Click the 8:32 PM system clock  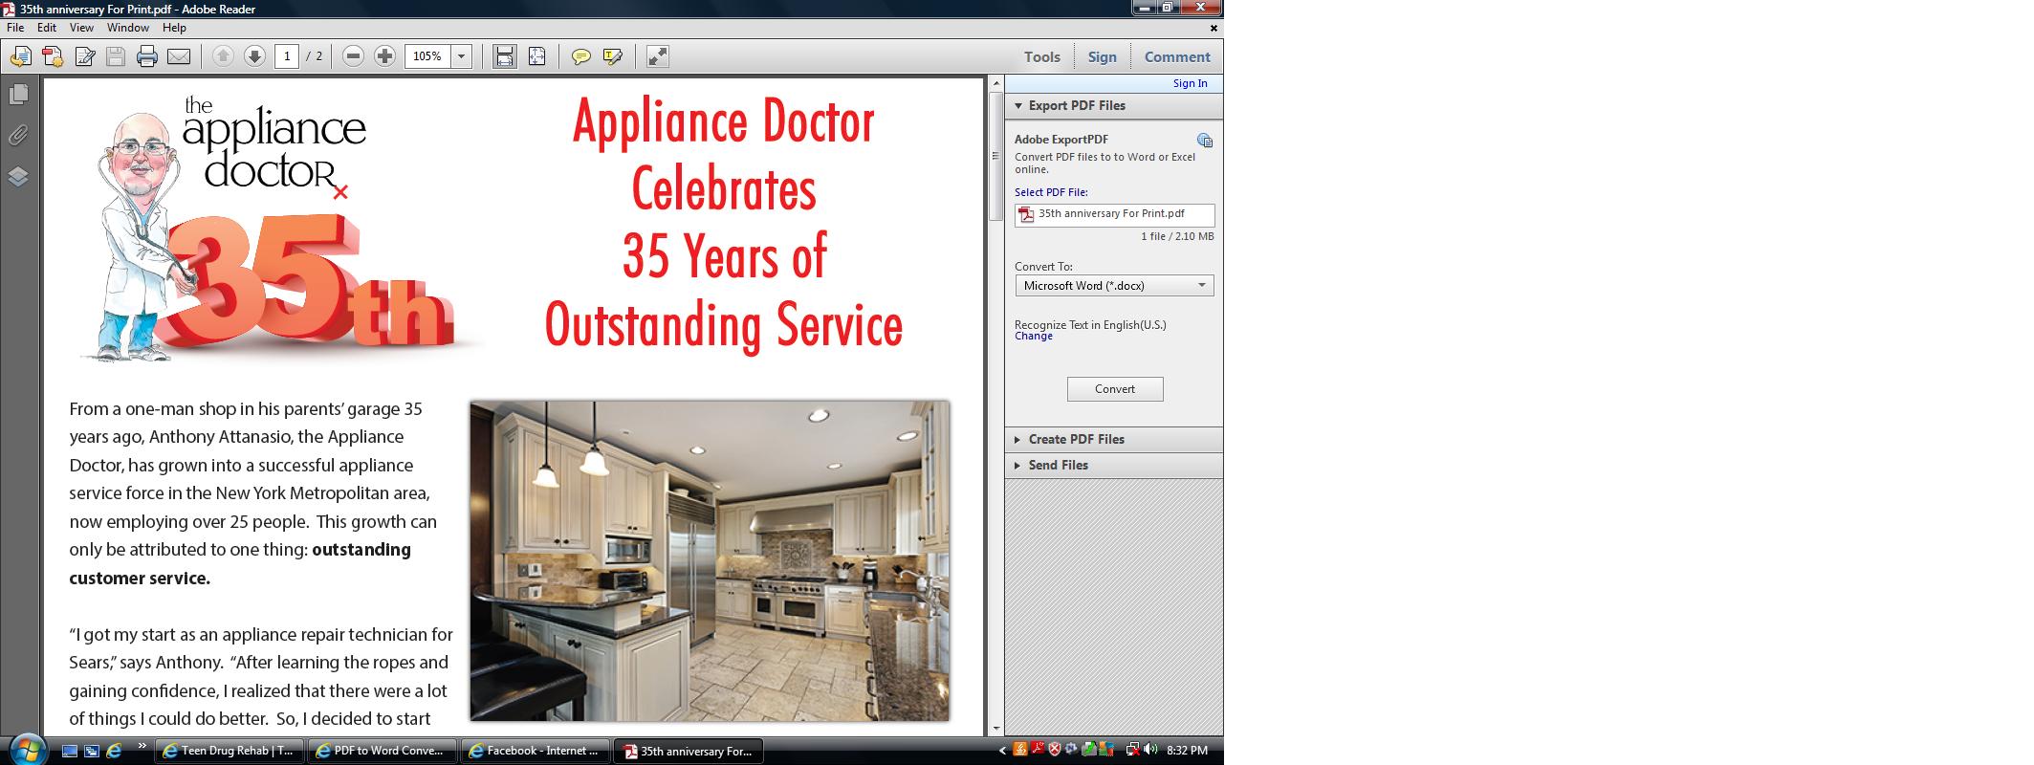click(x=1188, y=751)
